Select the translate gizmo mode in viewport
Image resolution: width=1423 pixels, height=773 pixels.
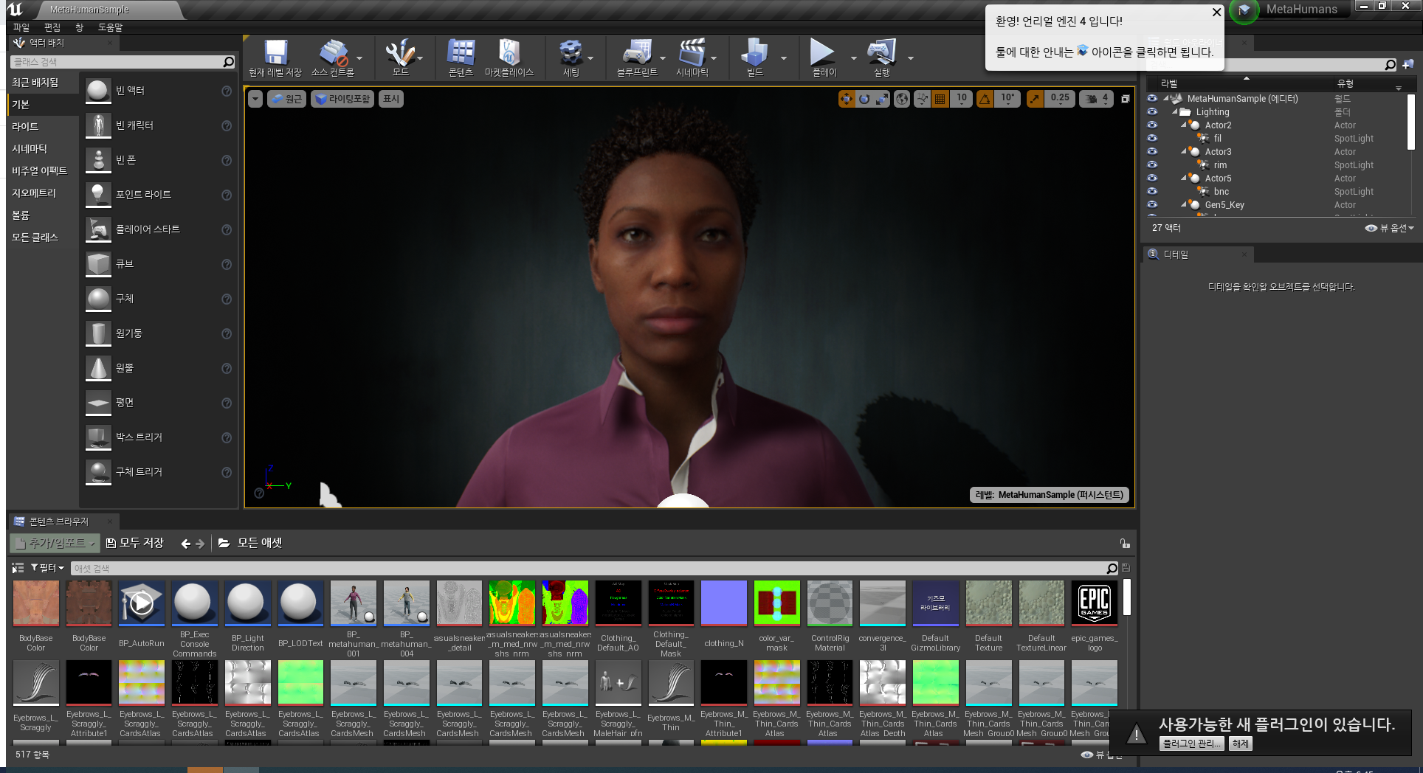coord(847,99)
